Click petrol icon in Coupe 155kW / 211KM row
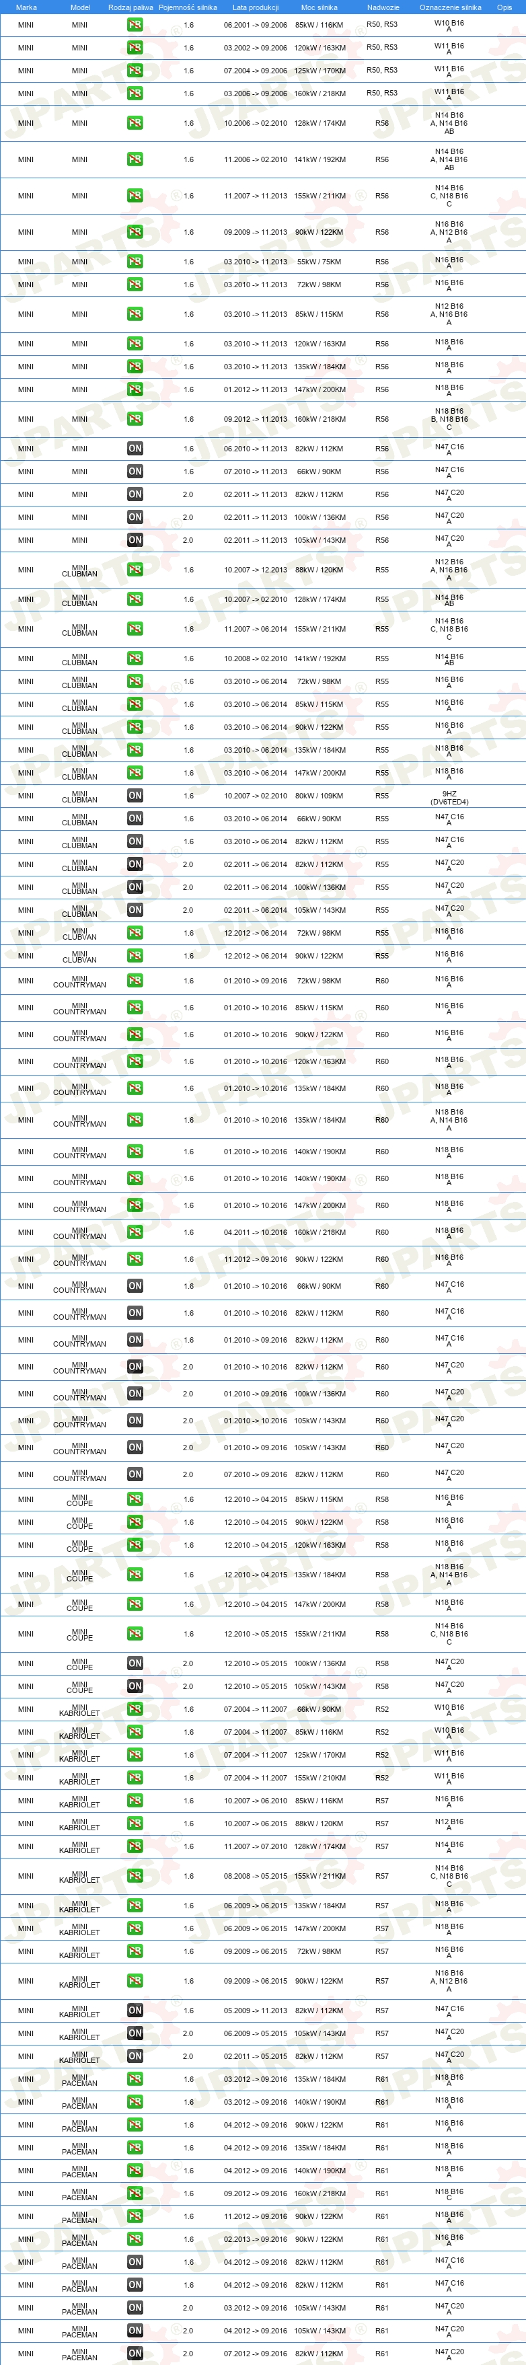The image size is (526, 2365). pos(135,1635)
